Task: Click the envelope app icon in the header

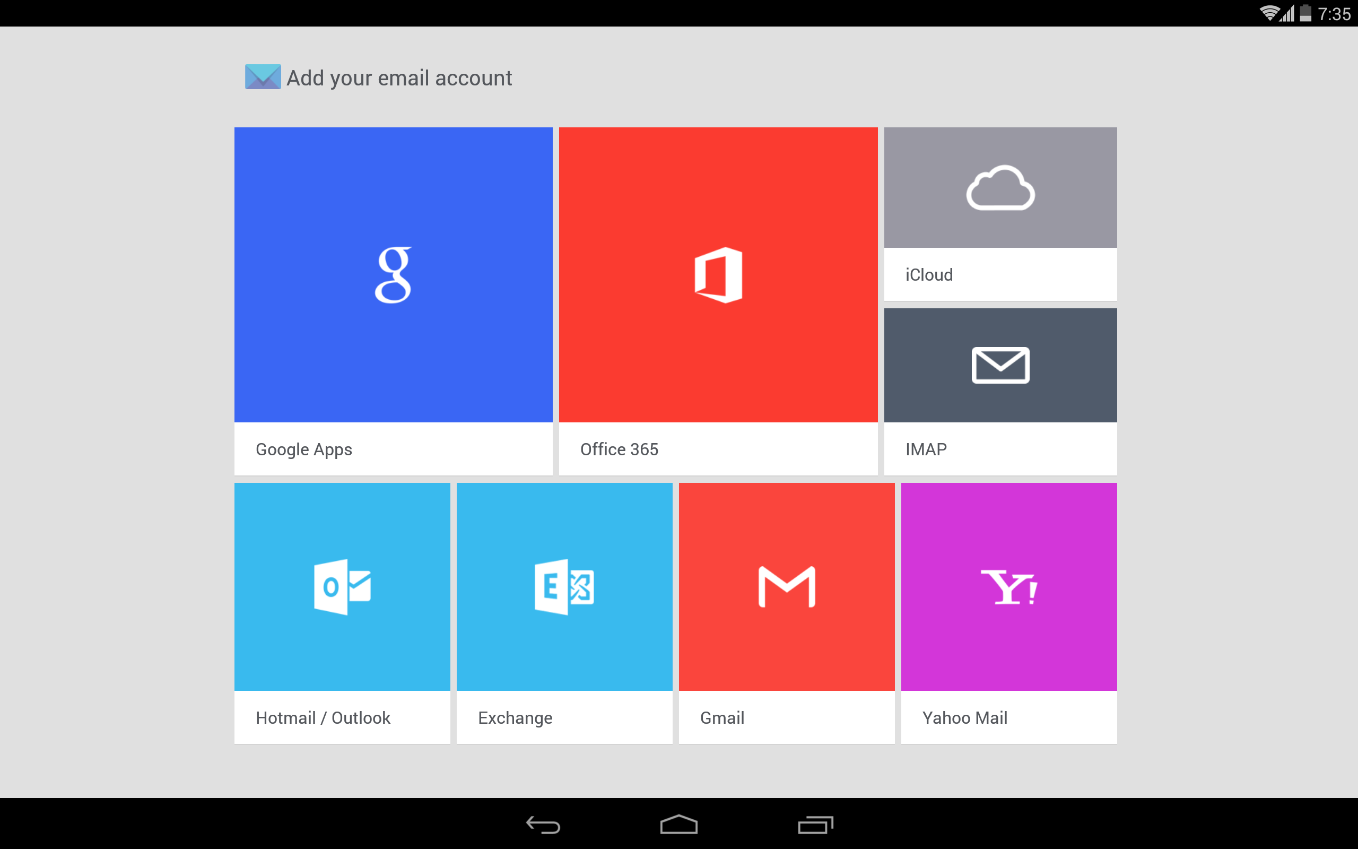Action: point(263,77)
